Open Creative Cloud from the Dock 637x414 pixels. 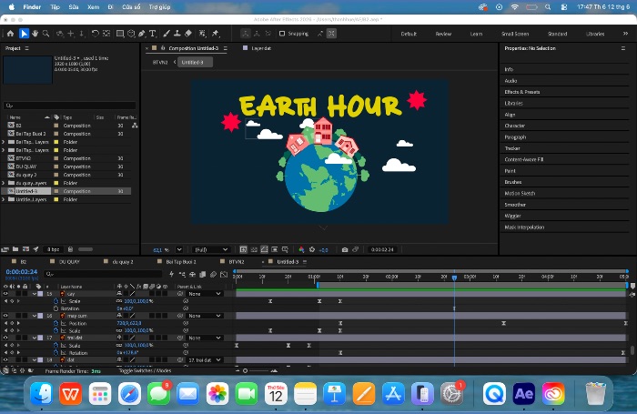553,393
